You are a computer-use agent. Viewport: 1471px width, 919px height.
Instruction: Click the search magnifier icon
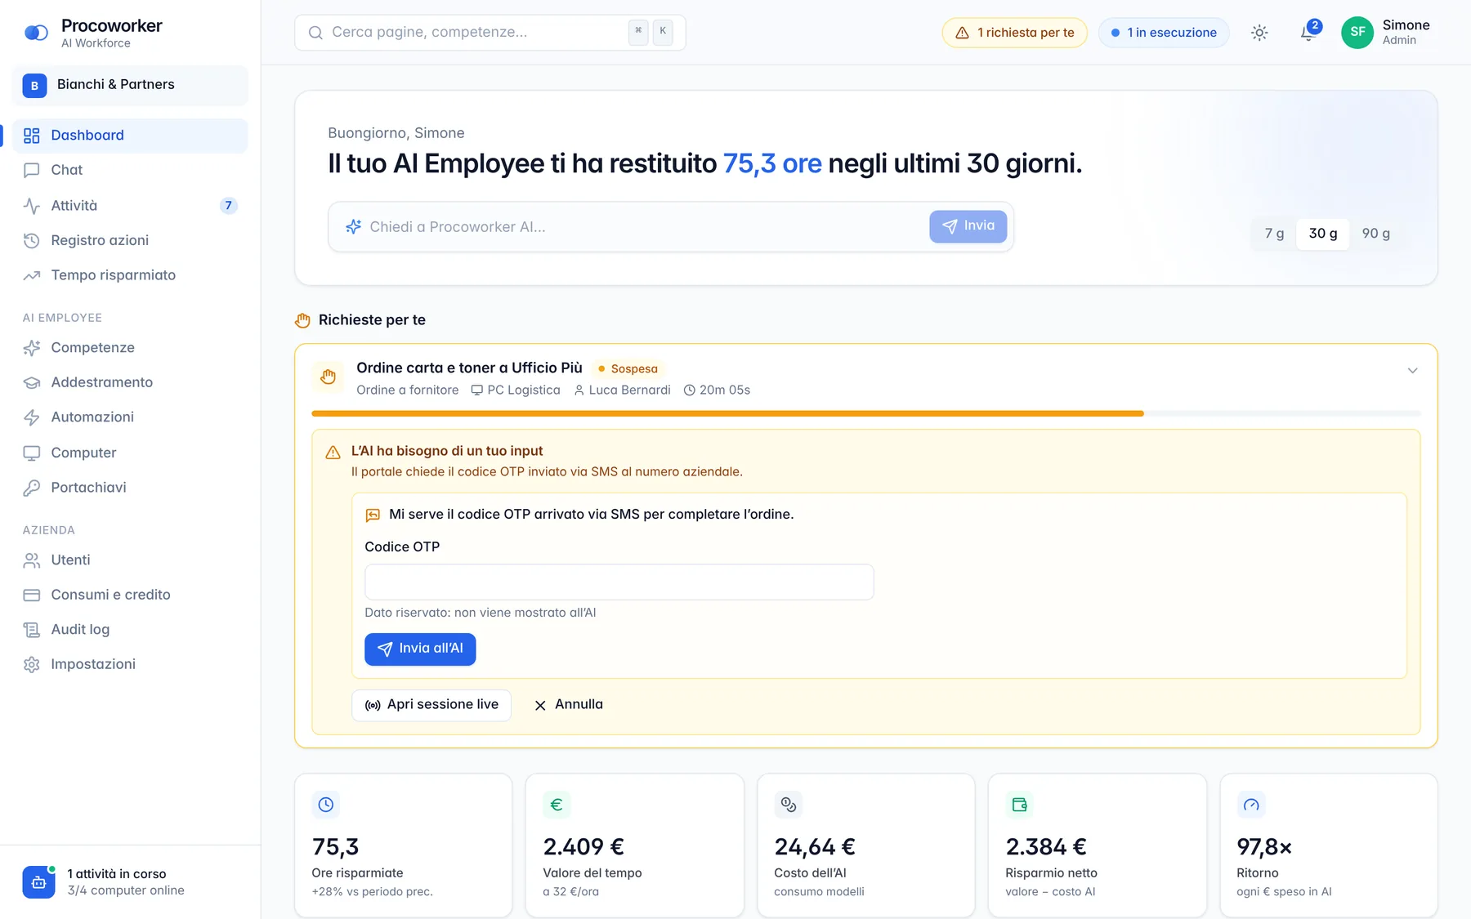point(315,33)
